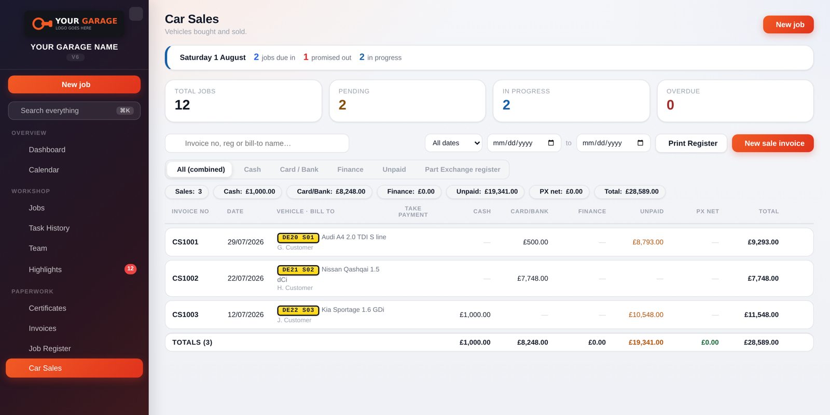
Task: Open calendar picker in the start date field
Action: (x=551, y=143)
